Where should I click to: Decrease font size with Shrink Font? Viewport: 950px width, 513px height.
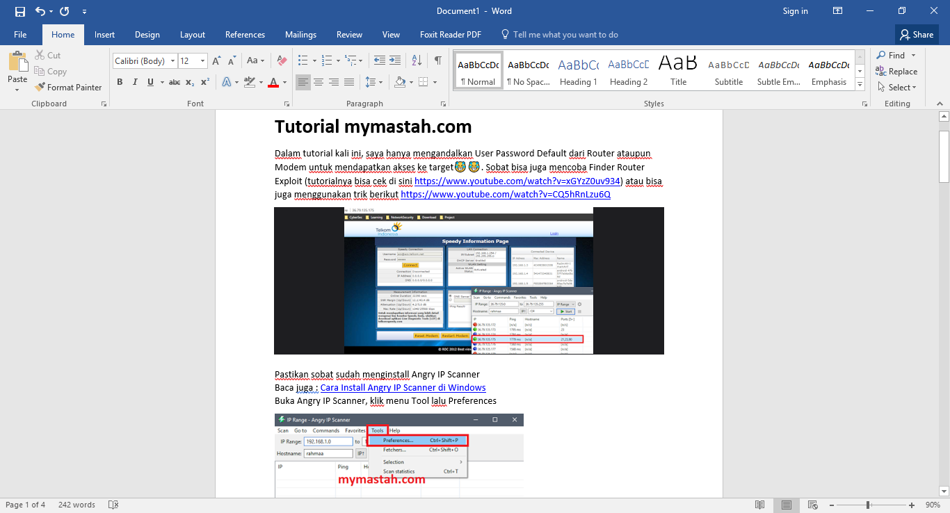click(x=232, y=61)
